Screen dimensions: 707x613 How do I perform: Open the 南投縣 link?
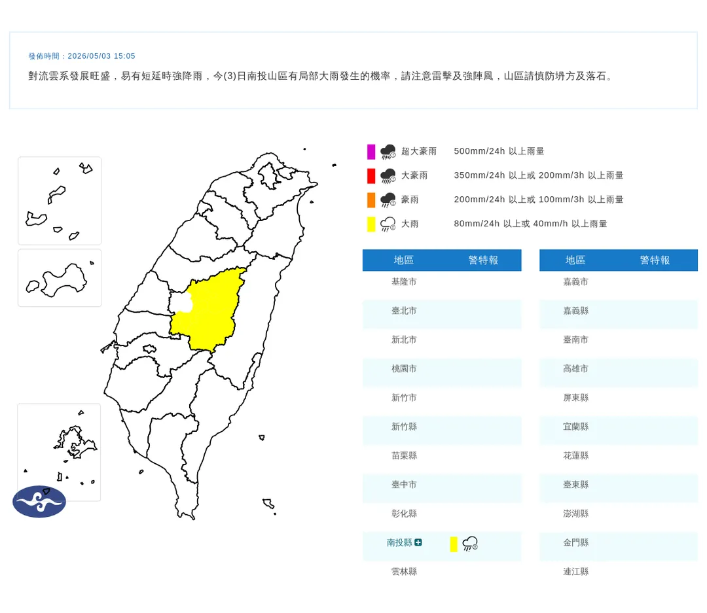(x=399, y=543)
